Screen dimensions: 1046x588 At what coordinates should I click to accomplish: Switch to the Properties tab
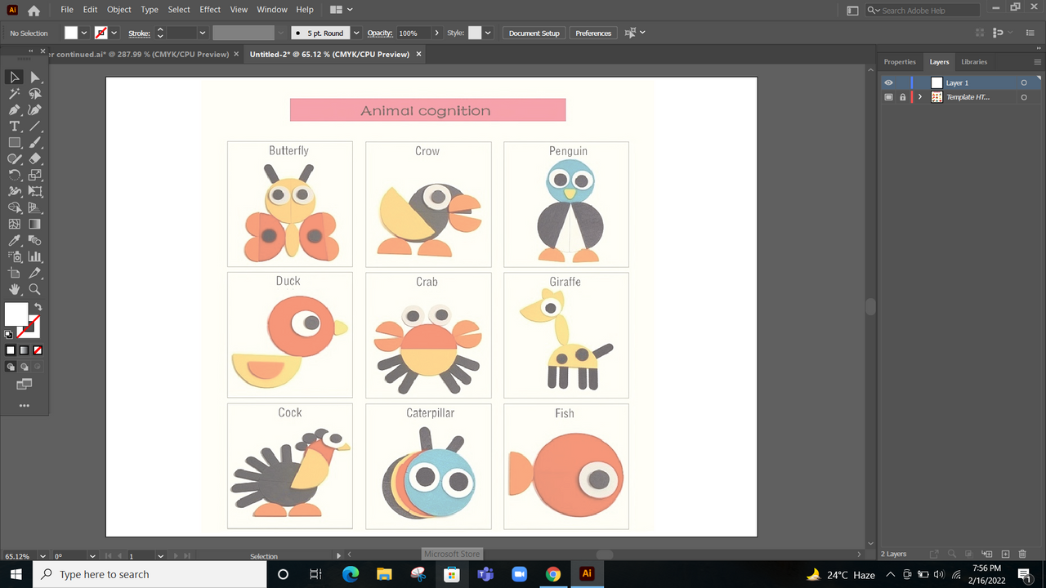click(900, 62)
